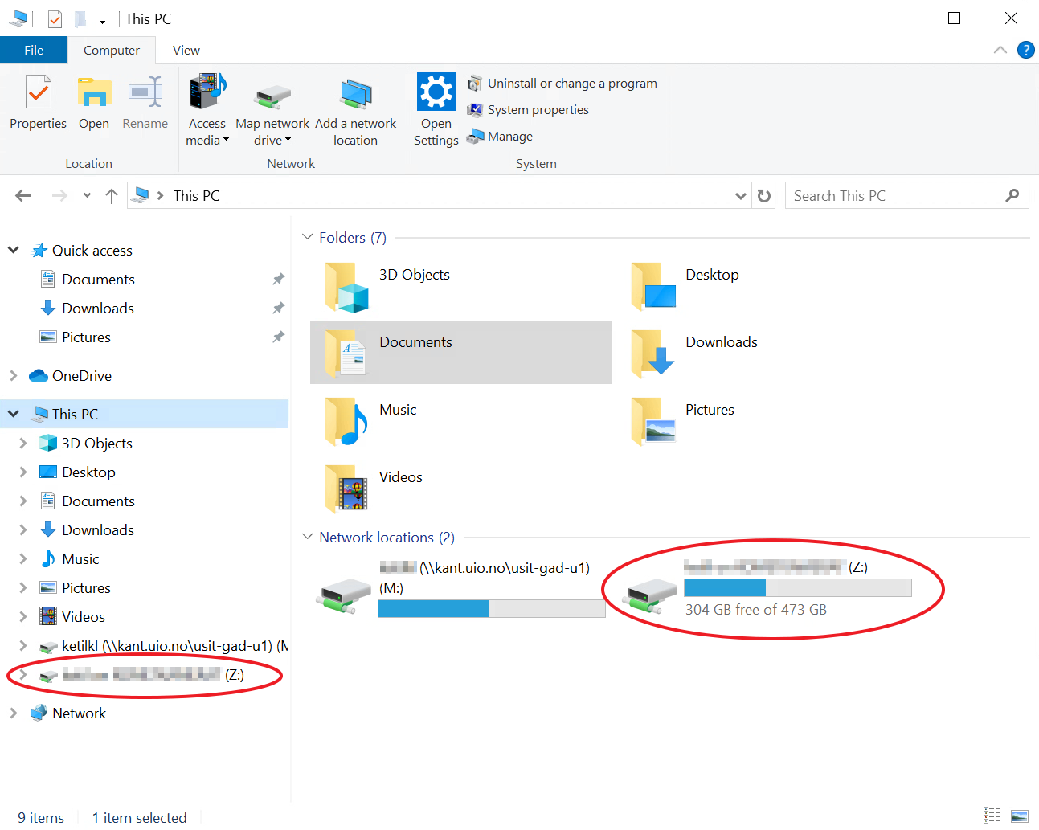Select the Z: network drive icon
This screenshot has width=1039, height=830.
tap(651, 595)
